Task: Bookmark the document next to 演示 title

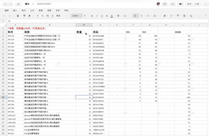Action: click(x=33, y=4)
